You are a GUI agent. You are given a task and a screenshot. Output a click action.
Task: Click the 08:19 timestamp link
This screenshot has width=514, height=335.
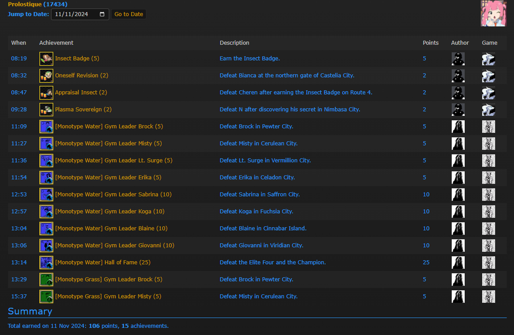coord(19,59)
